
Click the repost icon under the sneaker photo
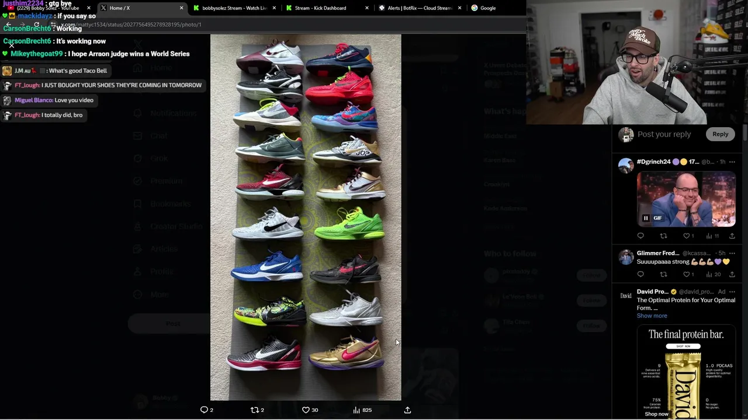(x=254, y=410)
